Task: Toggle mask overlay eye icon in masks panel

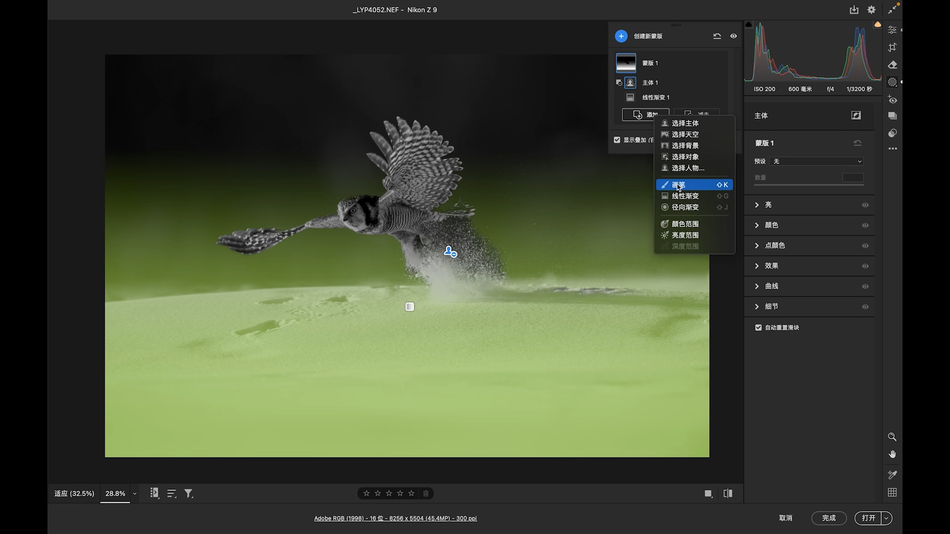Action: click(733, 36)
